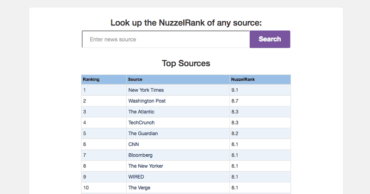Click the Top Sources heading

click(186, 63)
